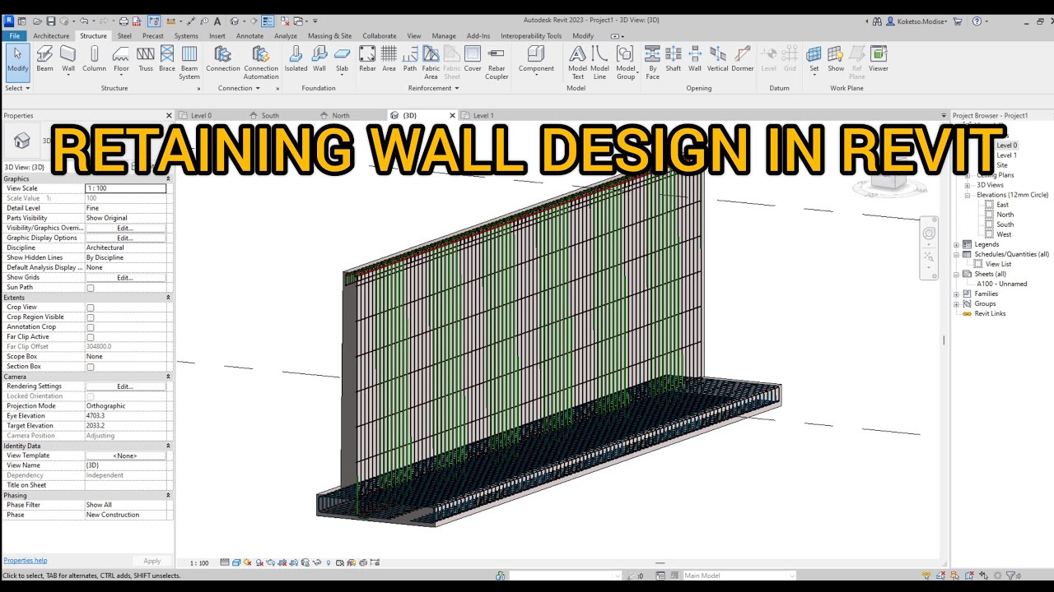
Task: Click the Print icon in quick access toolbar
Action: (x=124, y=21)
